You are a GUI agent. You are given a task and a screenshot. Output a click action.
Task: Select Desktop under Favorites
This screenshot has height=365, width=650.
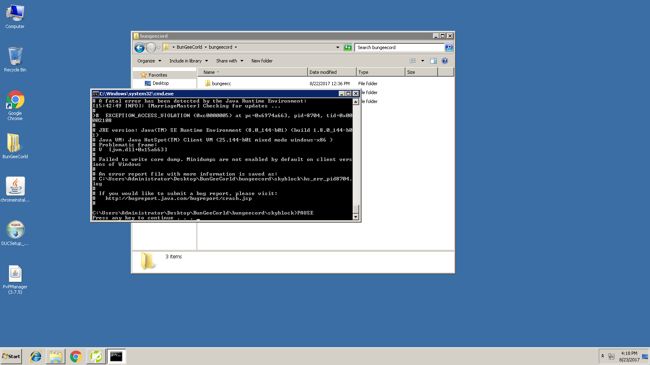point(160,83)
